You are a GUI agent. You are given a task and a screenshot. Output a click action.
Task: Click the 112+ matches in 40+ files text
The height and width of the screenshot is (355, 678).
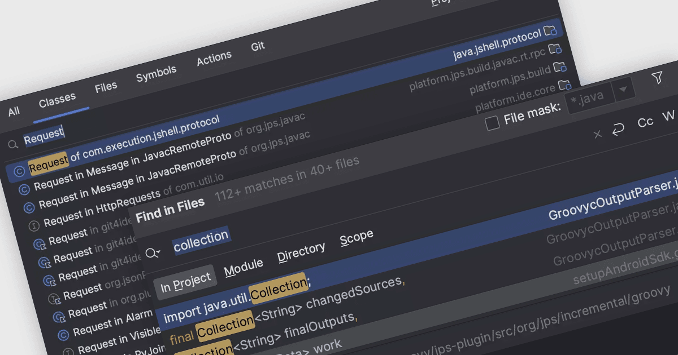click(287, 179)
